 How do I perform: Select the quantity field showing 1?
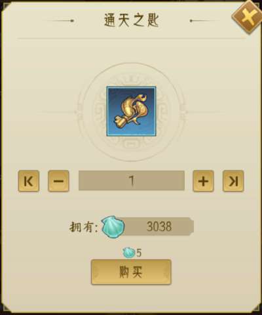click(x=132, y=180)
